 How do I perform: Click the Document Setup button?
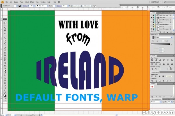(76, 6)
